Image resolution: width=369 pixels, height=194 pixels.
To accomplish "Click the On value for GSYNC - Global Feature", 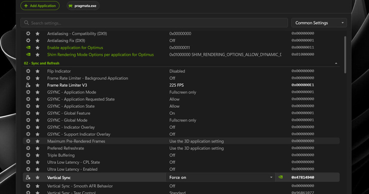I will tap(172, 113).
